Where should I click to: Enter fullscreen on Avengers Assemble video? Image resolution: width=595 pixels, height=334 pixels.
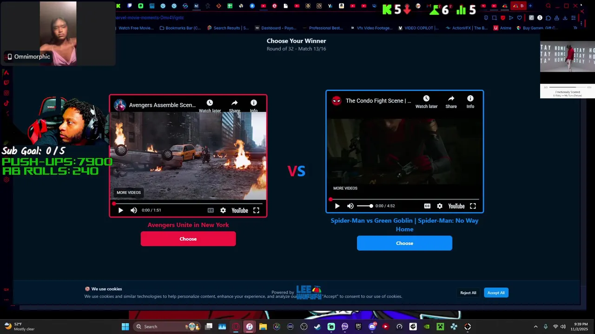256,210
